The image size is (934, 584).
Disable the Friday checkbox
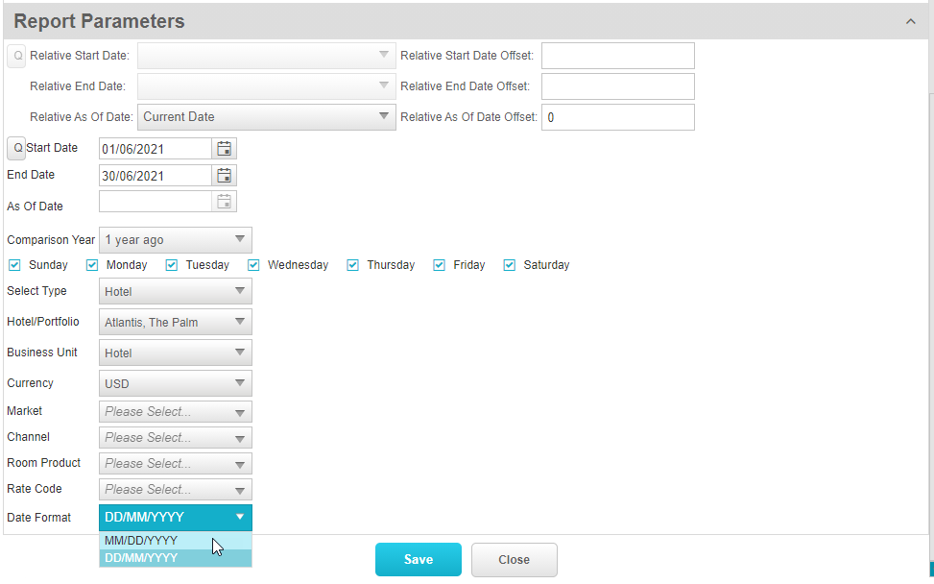(439, 264)
